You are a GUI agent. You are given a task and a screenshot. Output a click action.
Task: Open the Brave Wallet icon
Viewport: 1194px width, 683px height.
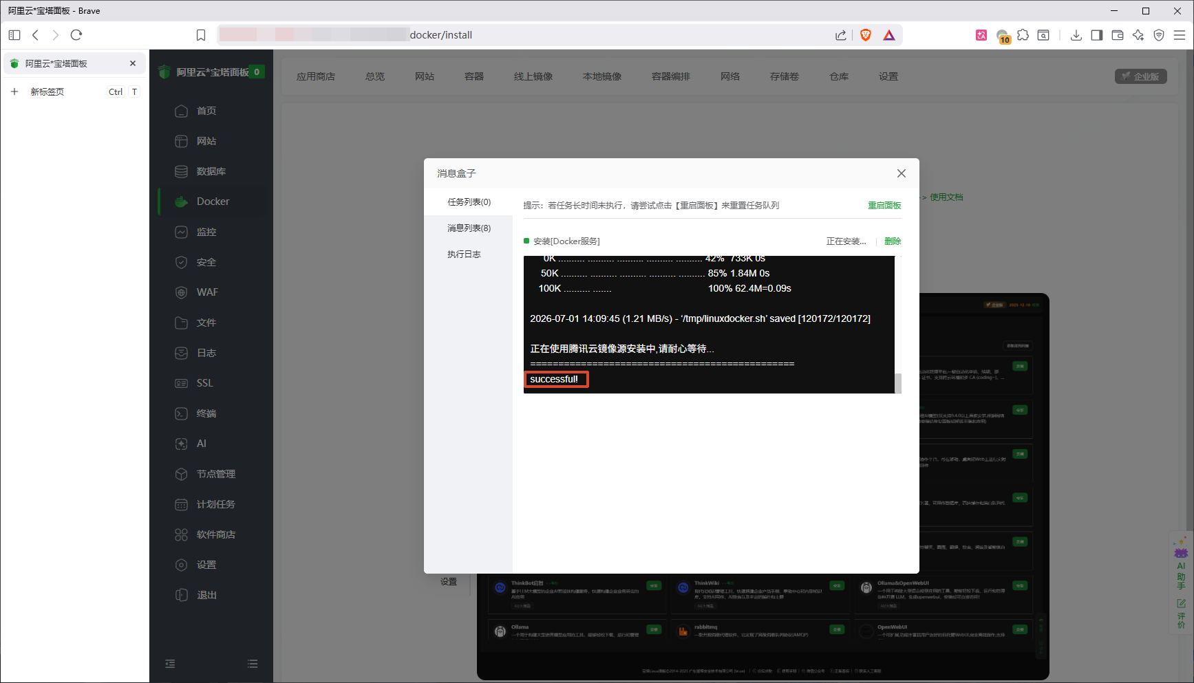pyautogui.click(x=1118, y=35)
